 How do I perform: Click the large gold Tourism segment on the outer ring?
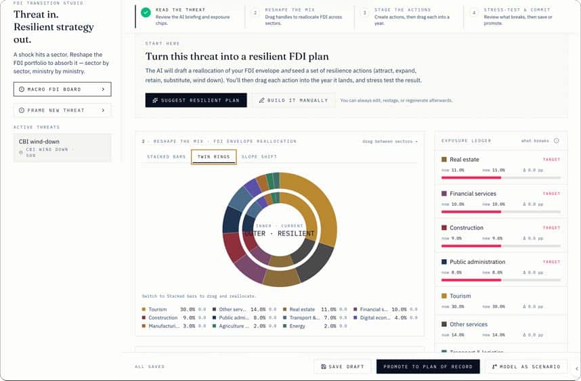coord(320,202)
